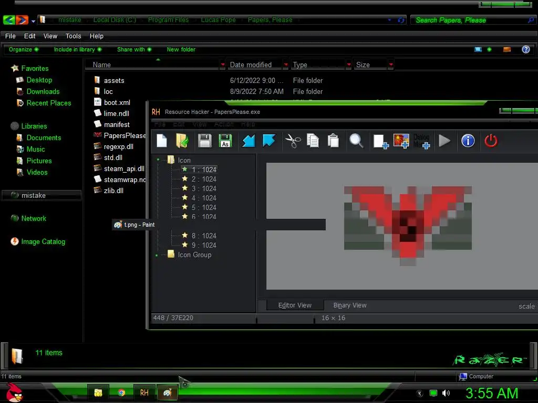Click Angry Bird start button
The width and height of the screenshot is (538, 403).
[14, 393]
